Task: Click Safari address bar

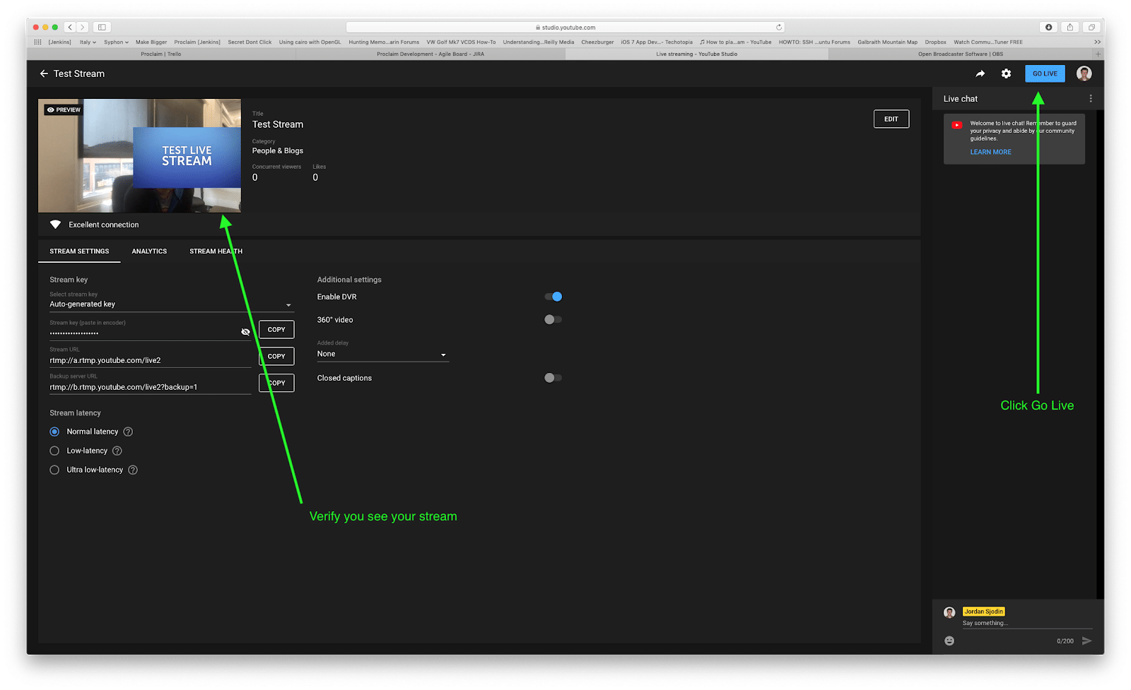Action: pos(565,28)
